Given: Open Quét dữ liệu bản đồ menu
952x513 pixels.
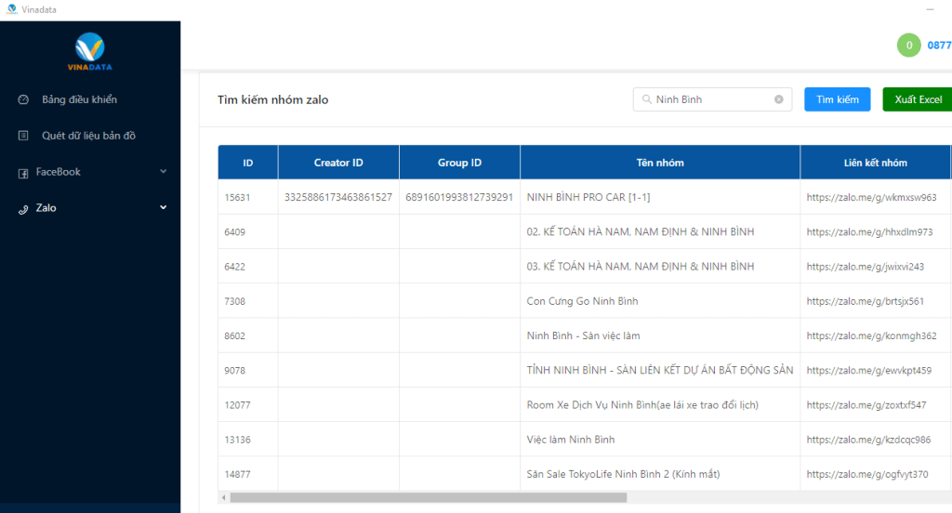Looking at the screenshot, I should click(88, 136).
